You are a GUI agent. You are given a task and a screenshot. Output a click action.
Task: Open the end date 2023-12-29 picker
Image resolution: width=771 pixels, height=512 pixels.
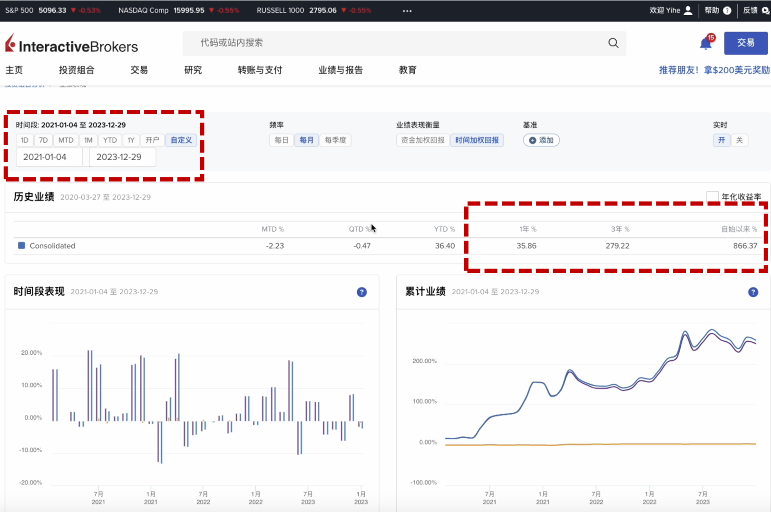tap(122, 157)
